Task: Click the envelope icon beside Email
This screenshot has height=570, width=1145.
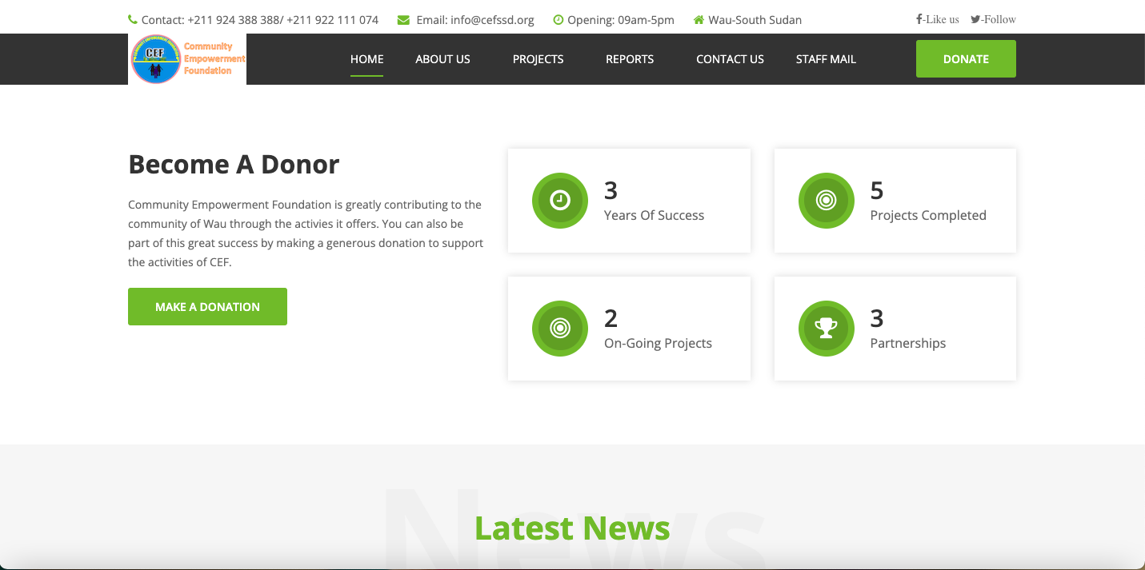Action: tap(403, 20)
